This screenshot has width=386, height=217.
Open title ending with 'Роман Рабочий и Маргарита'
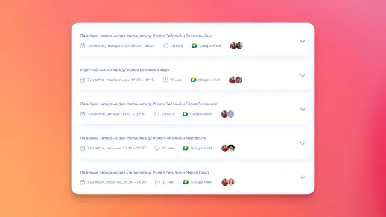[x=143, y=138]
